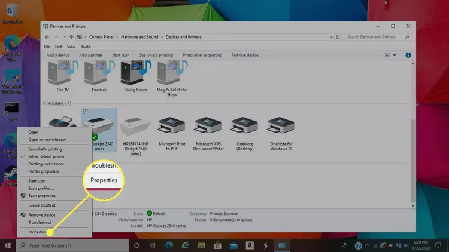The image size is (449, 252).
Task: Click Print server properties
Action: tap(202, 55)
